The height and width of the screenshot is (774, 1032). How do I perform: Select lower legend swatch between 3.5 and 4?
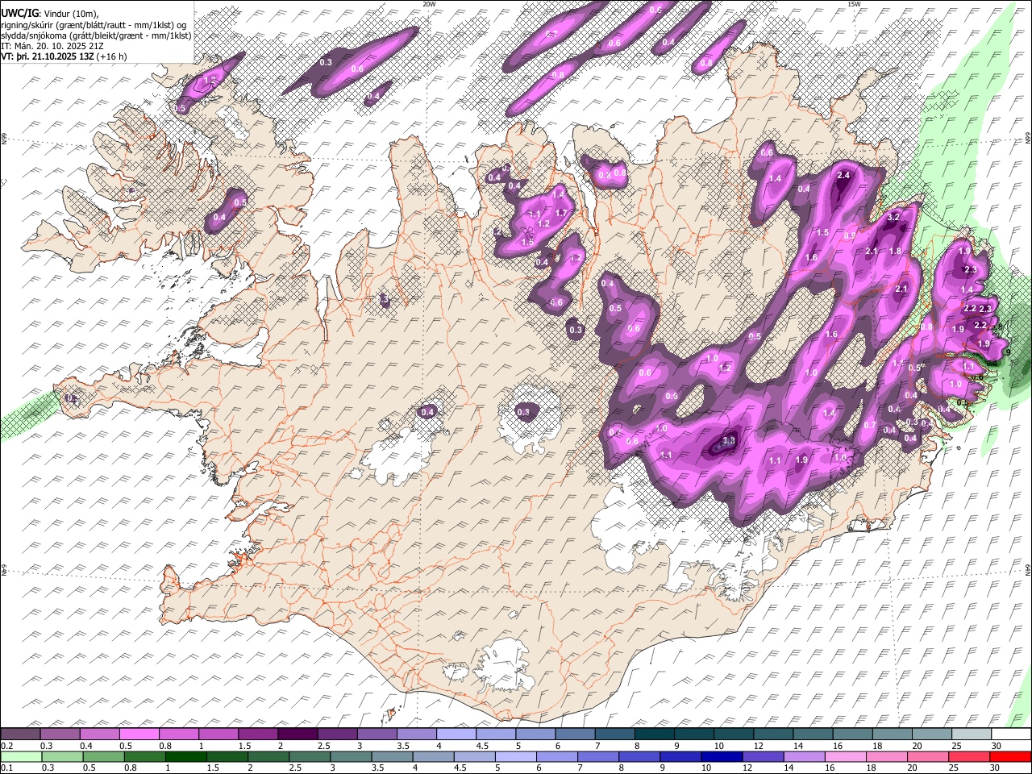pos(393,756)
